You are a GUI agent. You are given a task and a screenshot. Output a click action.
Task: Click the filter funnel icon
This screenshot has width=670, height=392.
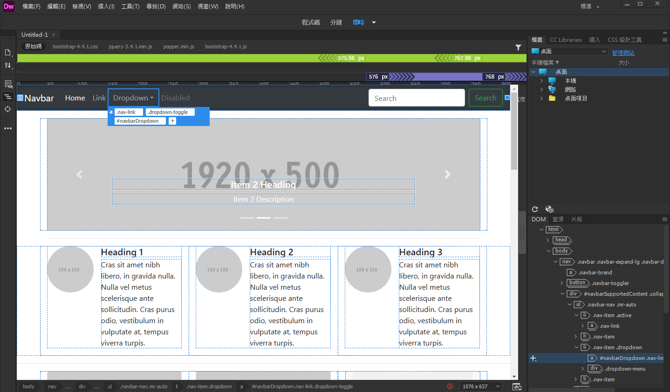click(x=518, y=47)
